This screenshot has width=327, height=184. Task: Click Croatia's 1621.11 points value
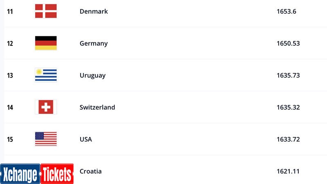tap(288, 171)
